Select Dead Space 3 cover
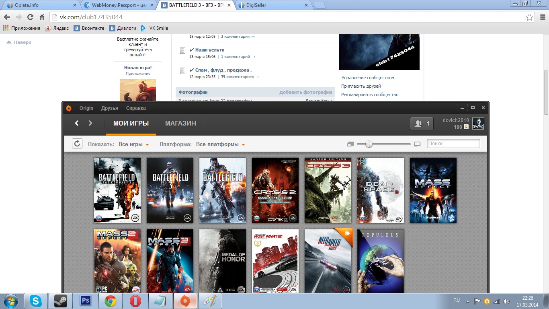Image resolution: width=549 pixels, height=309 pixels. coord(381,190)
